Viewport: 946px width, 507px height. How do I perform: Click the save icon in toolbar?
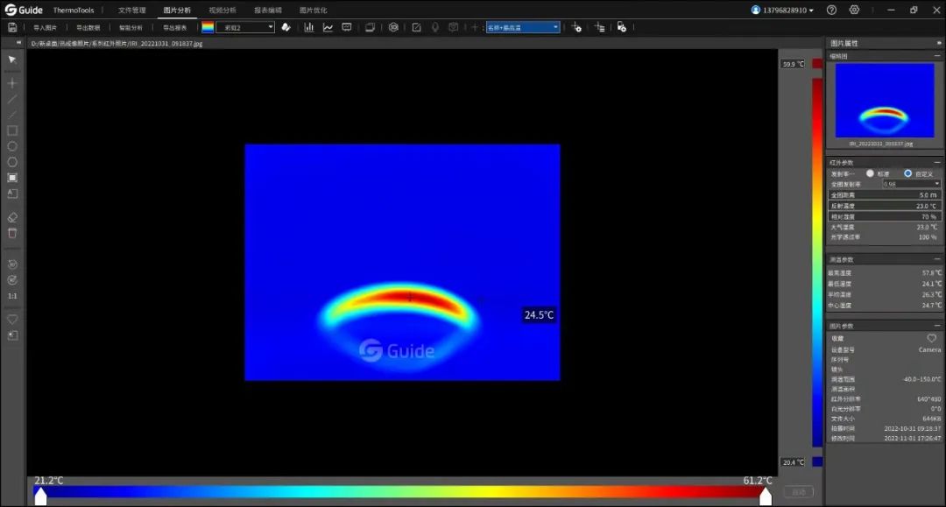[12, 27]
